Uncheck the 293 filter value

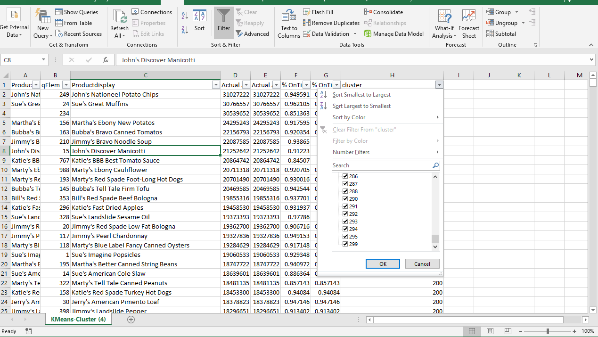pyautogui.click(x=345, y=222)
